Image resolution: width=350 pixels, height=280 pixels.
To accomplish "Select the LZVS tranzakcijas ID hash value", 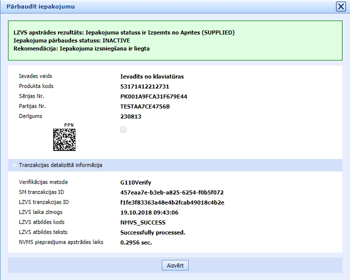I will [x=172, y=202].
